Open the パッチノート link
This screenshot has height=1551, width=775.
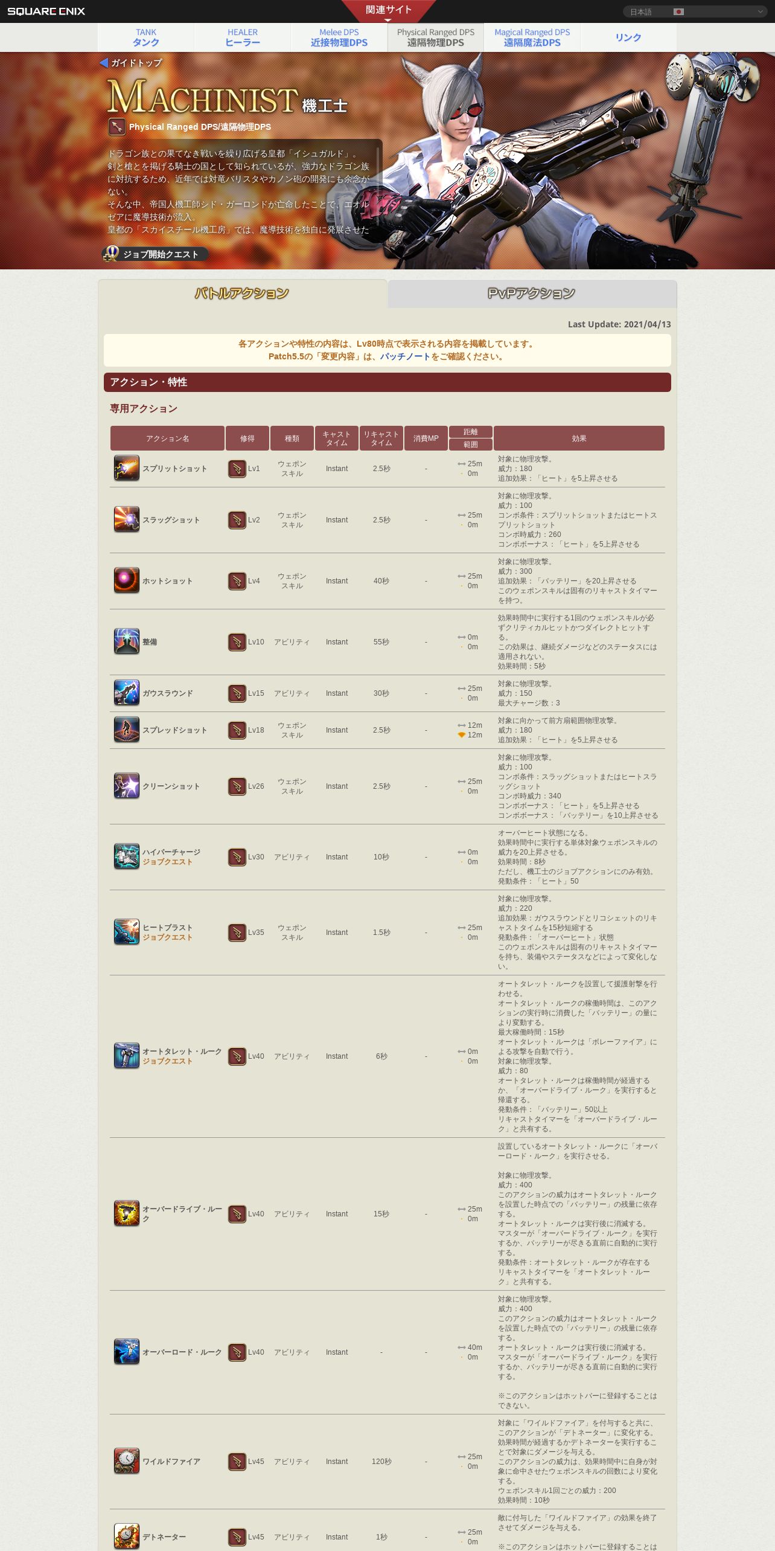click(405, 356)
